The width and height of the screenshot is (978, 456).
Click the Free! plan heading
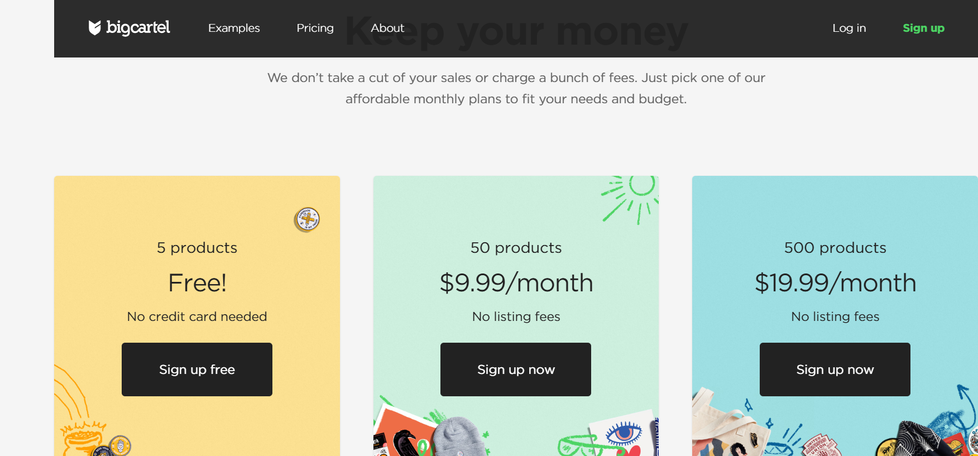197,283
